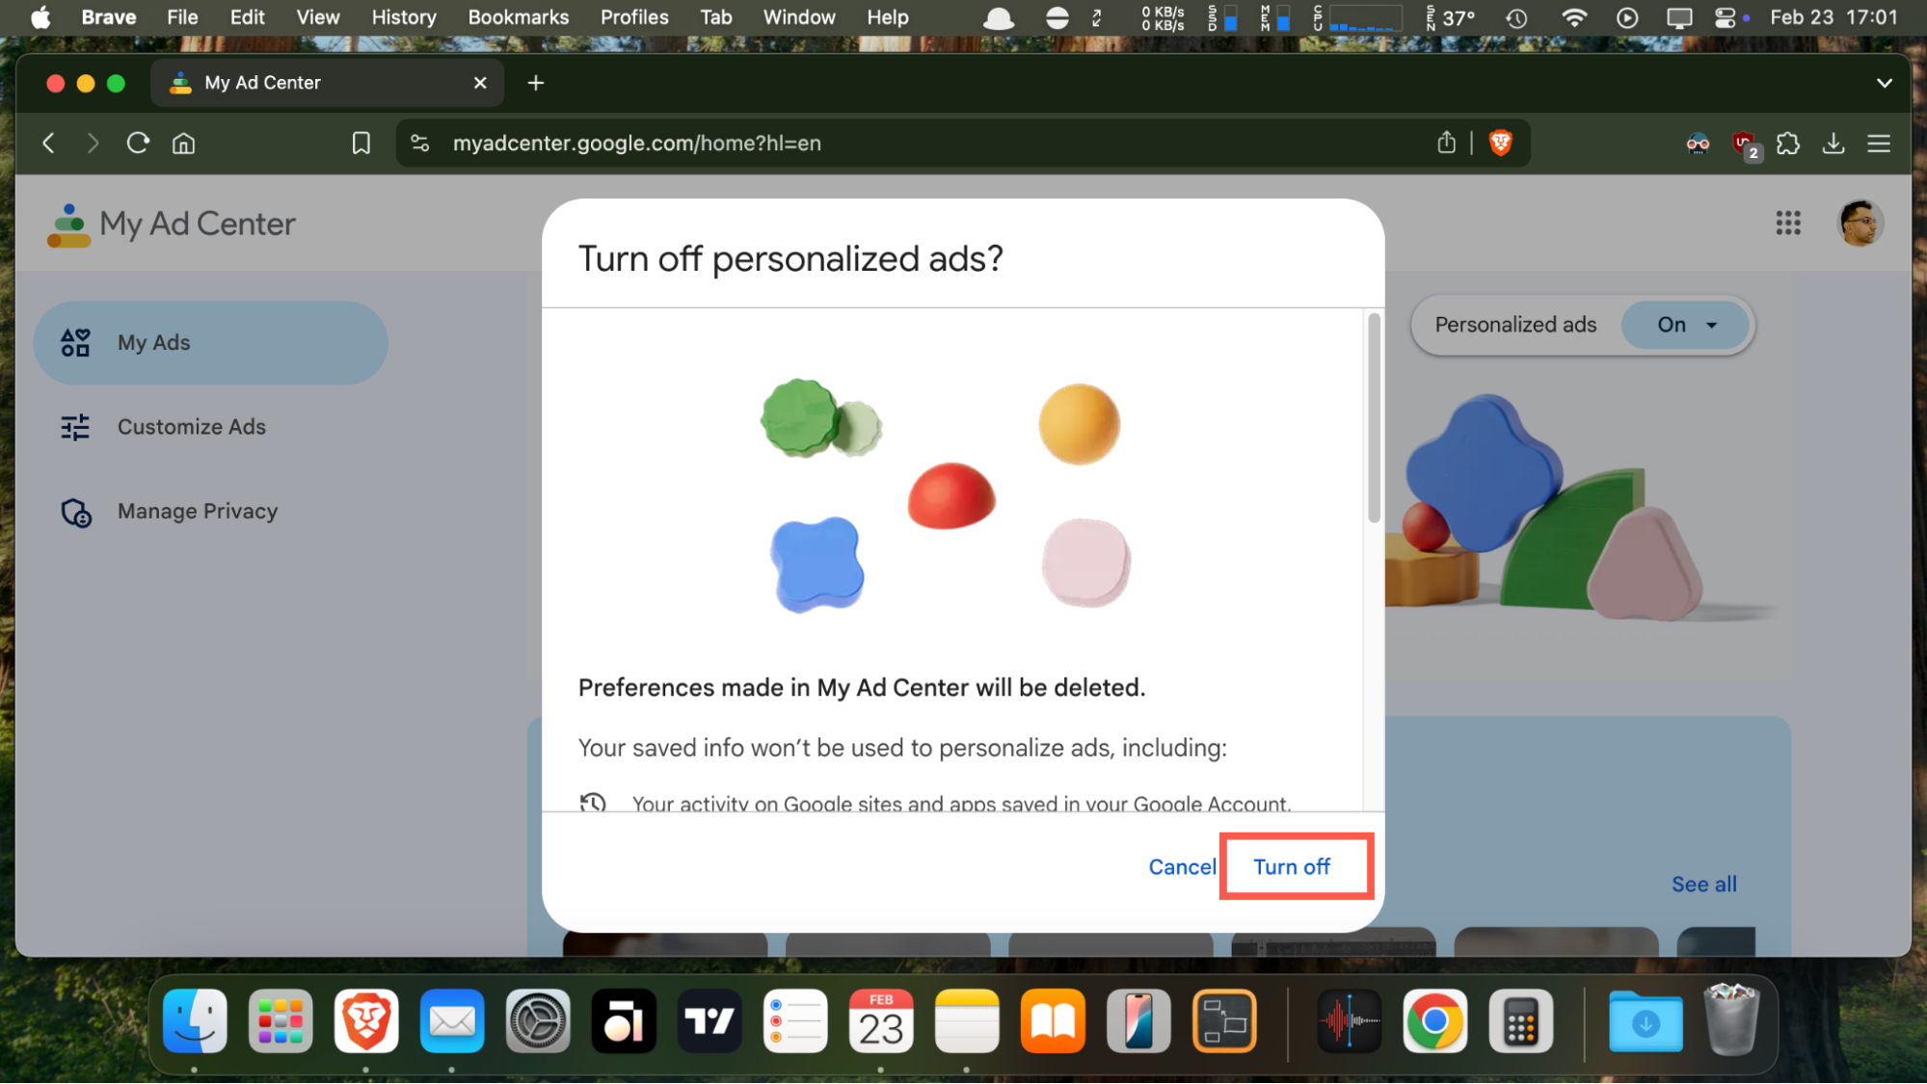Screen dimensions: 1927x1084
Task: Open Brave Shields lion icon
Action: point(1501,144)
